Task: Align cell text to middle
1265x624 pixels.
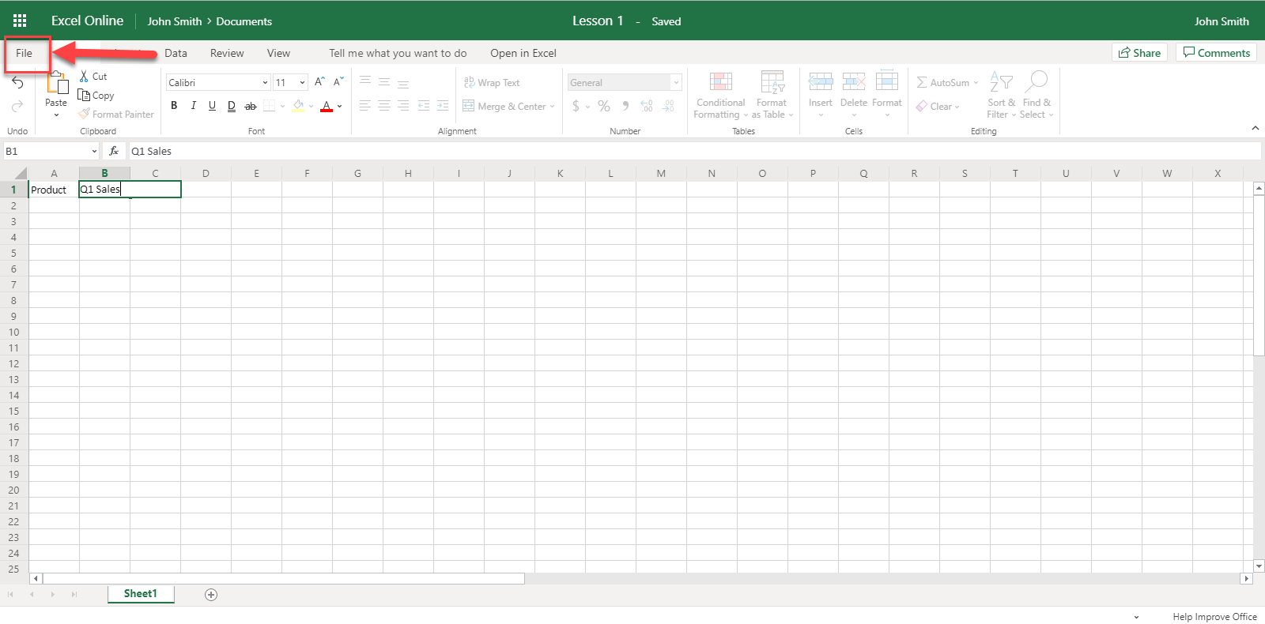Action: [384, 82]
